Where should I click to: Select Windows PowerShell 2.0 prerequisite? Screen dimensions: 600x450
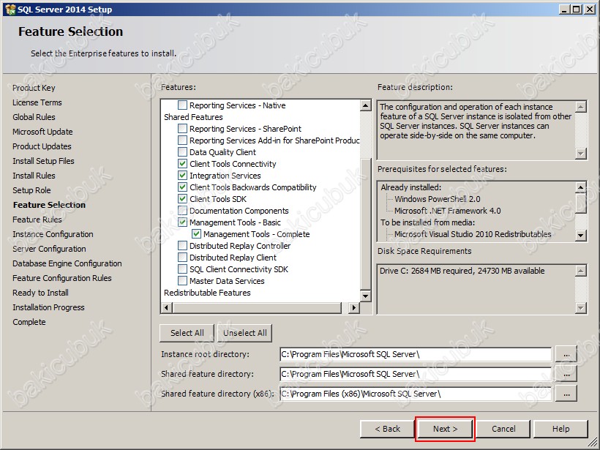(x=438, y=199)
